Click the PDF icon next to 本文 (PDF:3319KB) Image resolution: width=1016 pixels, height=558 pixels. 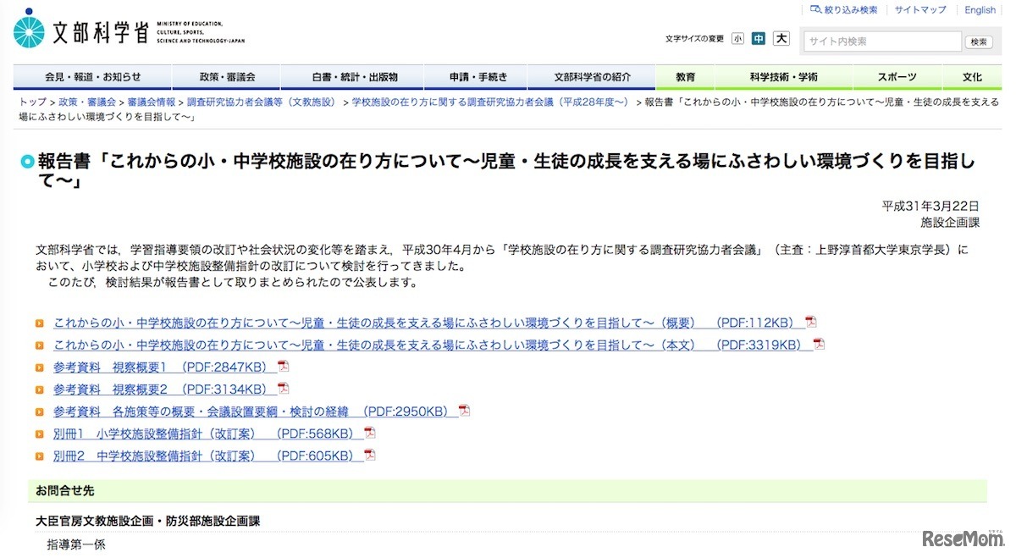(x=818, y=344)
